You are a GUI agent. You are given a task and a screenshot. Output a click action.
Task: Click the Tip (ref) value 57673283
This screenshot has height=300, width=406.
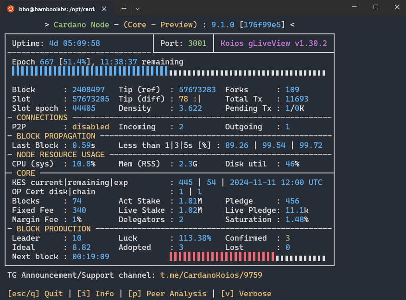pos(197,89)
